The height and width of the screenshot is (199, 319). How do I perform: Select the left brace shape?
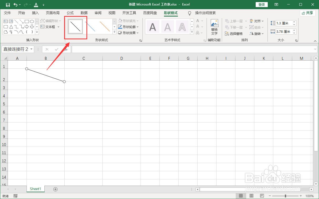[x=27, y=32]
